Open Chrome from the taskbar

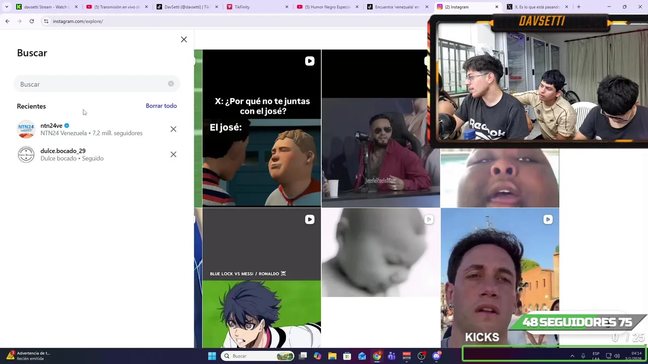coord(377,356)
